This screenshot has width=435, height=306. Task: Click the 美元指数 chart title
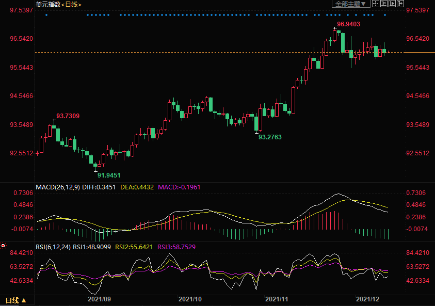(48, 4)
